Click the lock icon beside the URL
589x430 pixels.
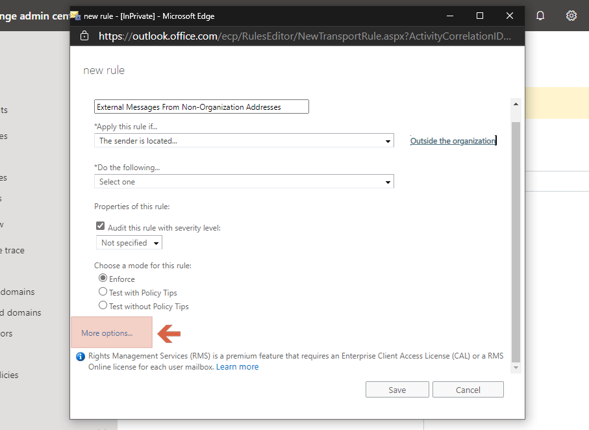84,36
